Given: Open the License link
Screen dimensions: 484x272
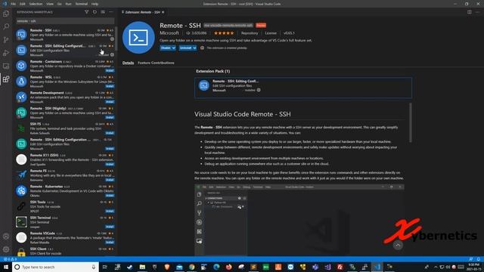Looking at the screenshot, I should [271, 33].
